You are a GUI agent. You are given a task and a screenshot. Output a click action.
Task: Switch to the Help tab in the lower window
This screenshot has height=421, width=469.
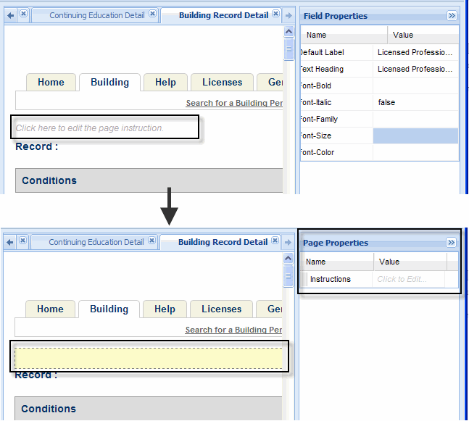(165, 309)
